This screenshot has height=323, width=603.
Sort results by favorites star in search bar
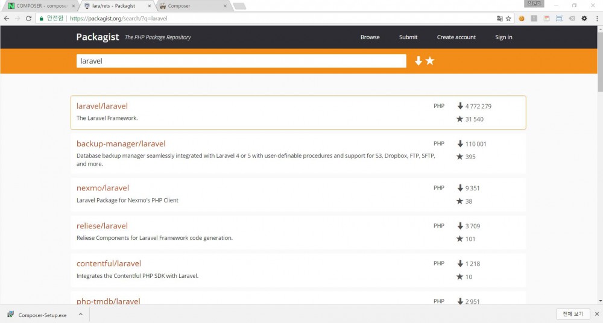[430, 61]
